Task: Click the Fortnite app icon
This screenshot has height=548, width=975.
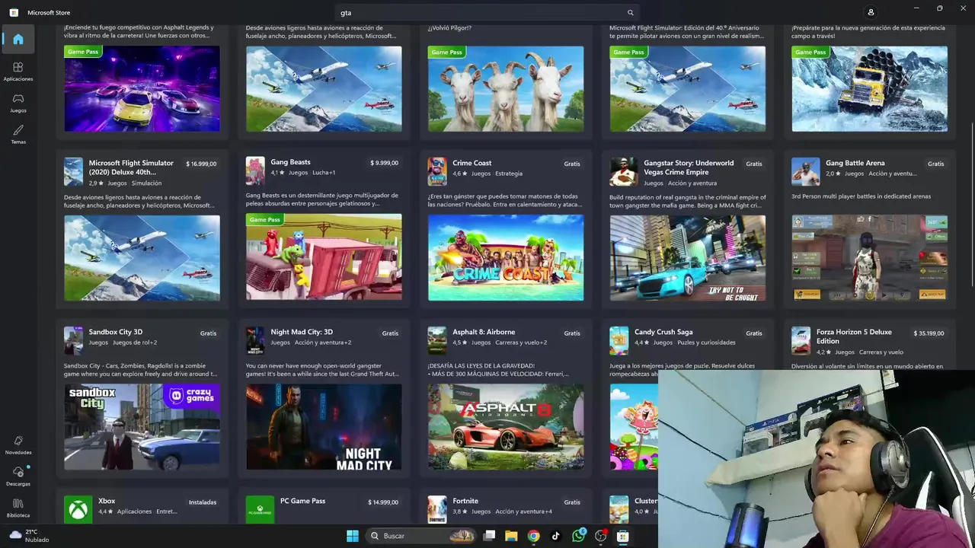Action: [437, 509]
